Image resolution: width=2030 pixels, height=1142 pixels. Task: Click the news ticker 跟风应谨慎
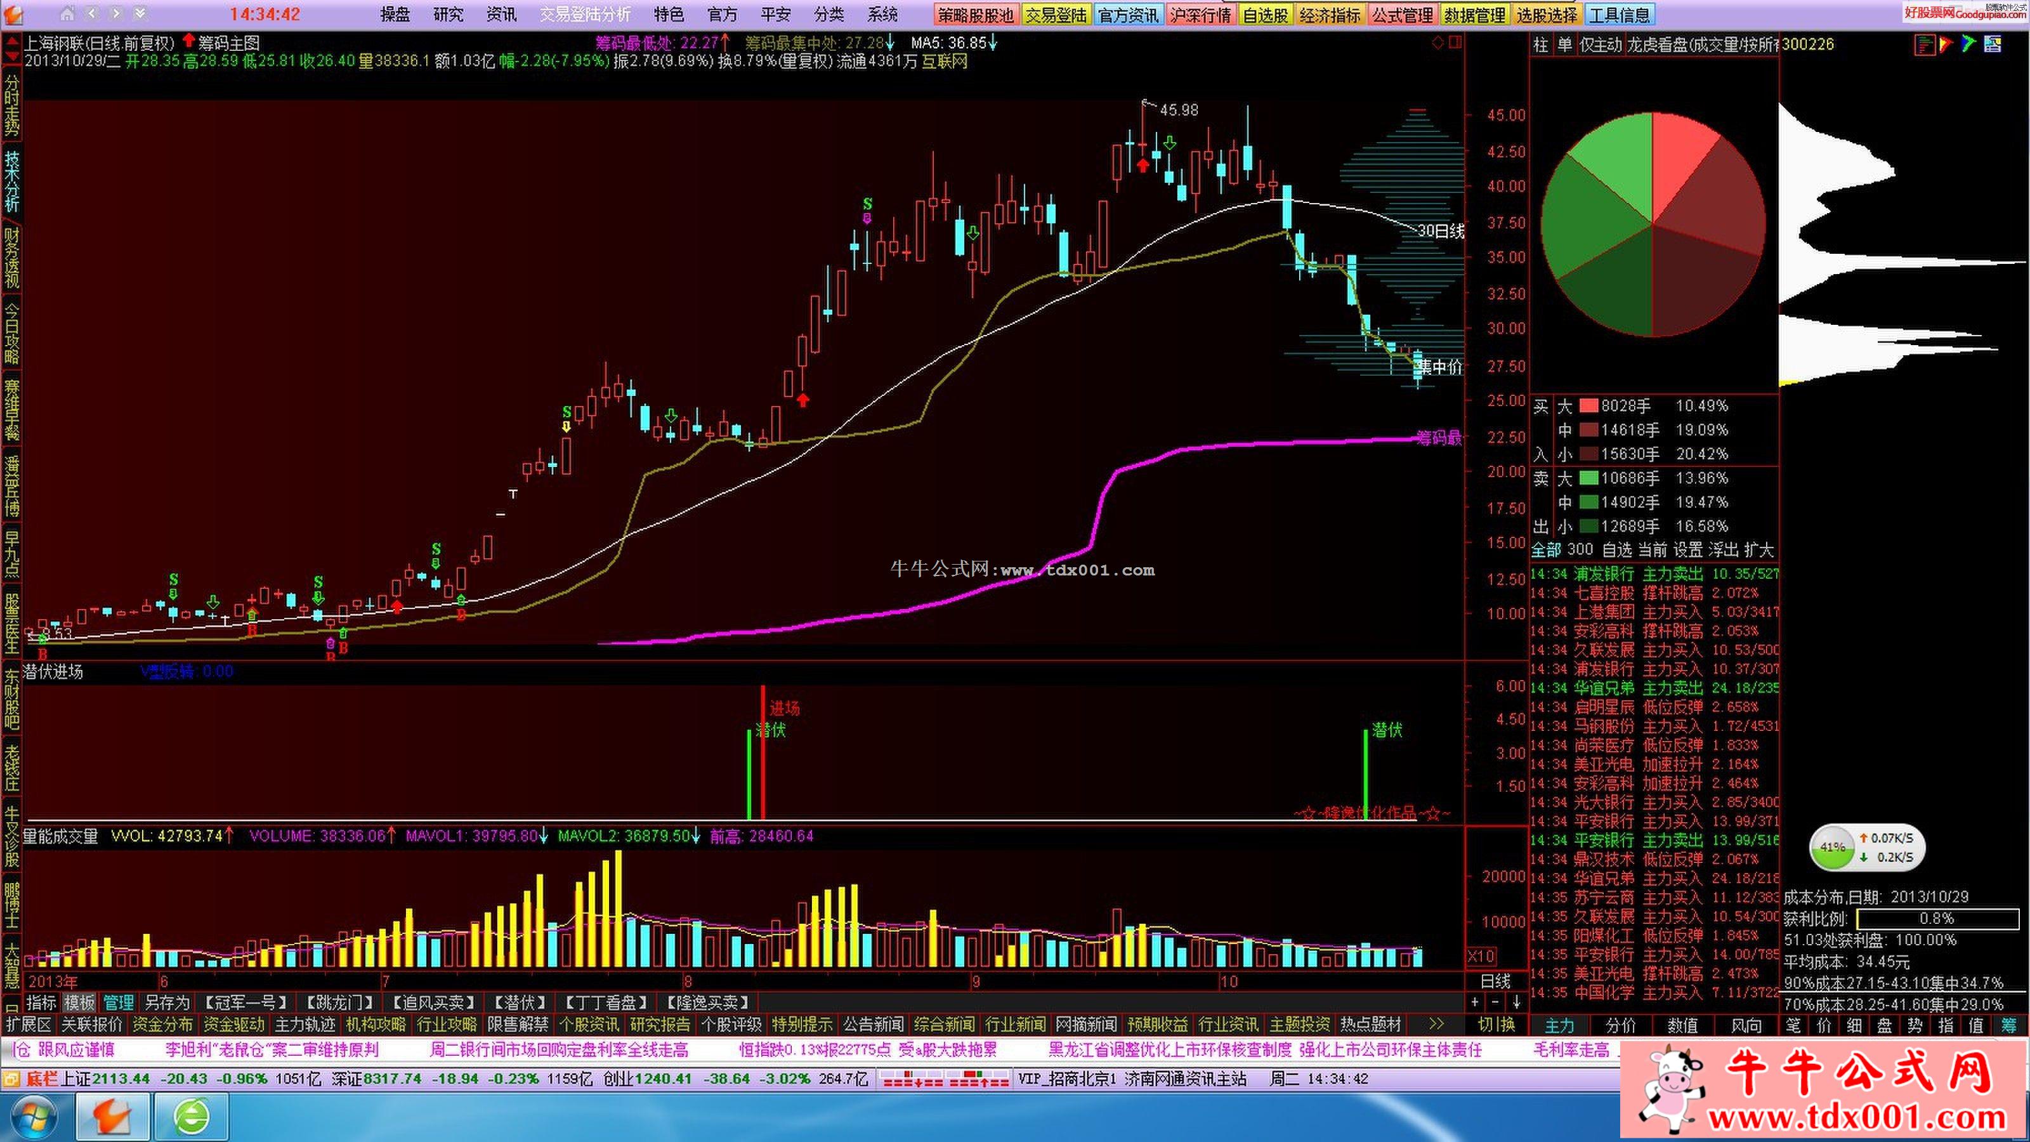tap(76, 1050)
